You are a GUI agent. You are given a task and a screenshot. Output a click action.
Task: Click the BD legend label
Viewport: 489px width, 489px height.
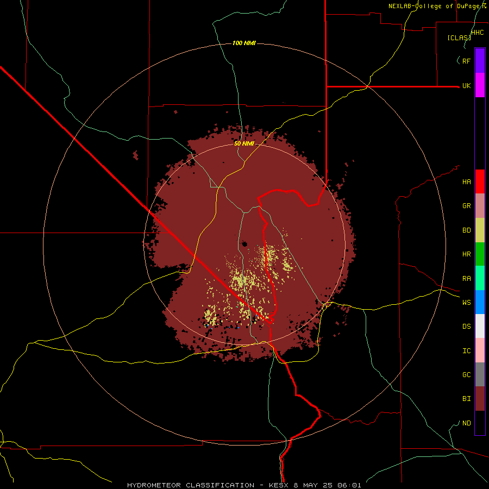(467, 230)
